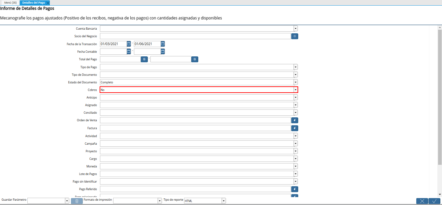This screenshot has width=442, height=205.
Task: Close the Detalles del Pago tab
Action: click(x=48, y=3)
